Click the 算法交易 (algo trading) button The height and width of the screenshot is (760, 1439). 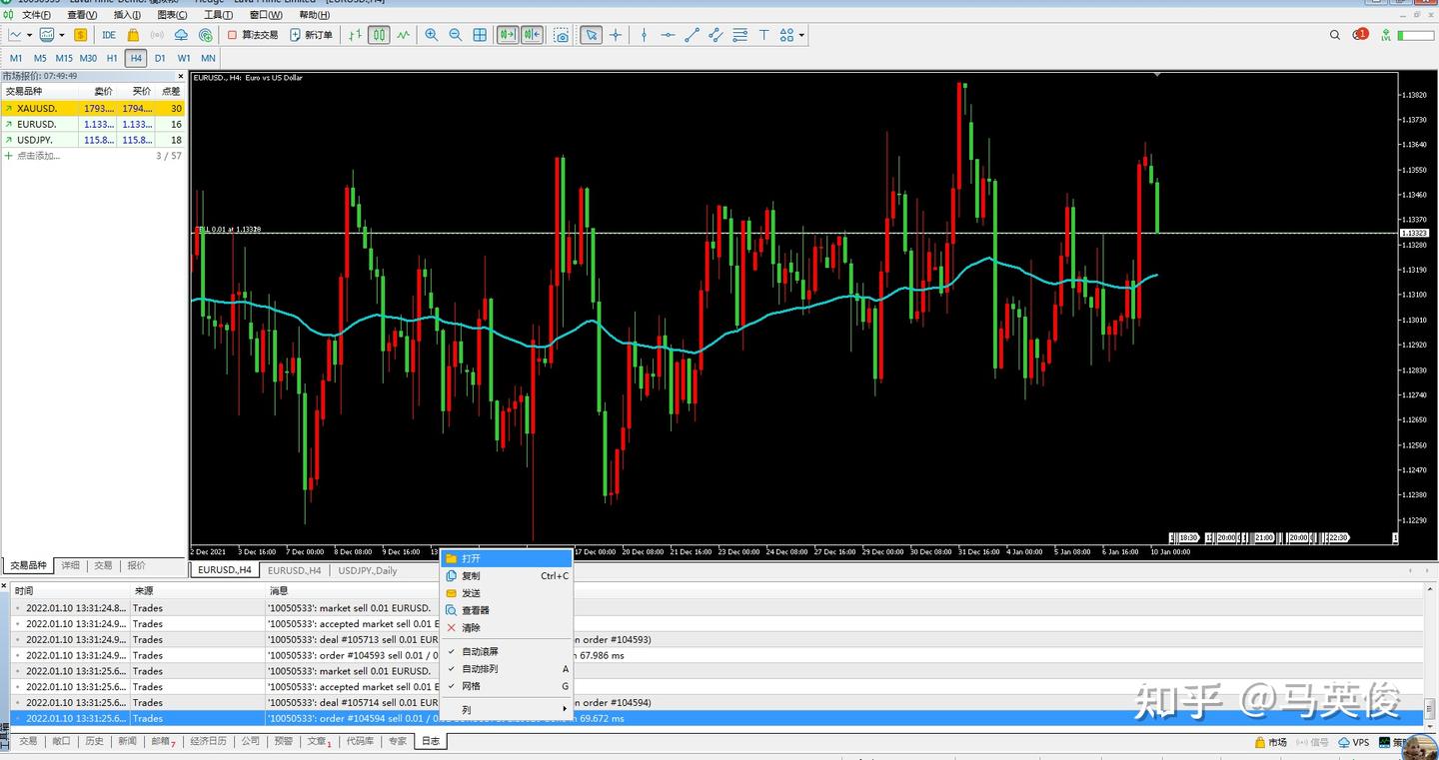click(x=253, y=35)
